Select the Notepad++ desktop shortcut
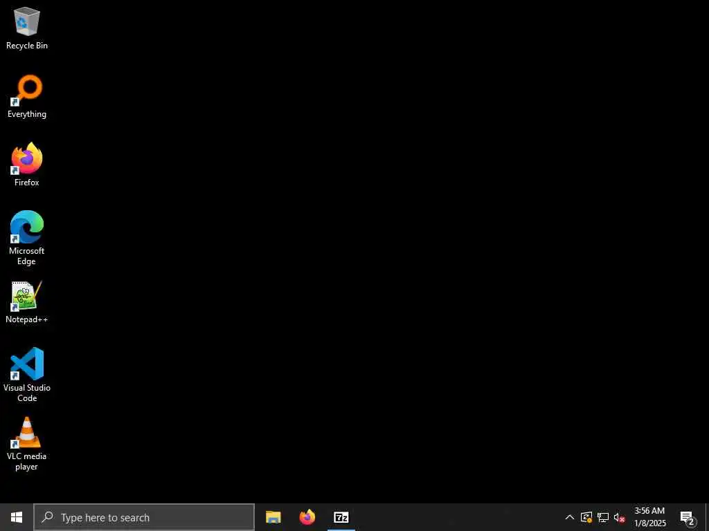Image resolution: width=709 pixels, height=531 pixels. [27, 302]
